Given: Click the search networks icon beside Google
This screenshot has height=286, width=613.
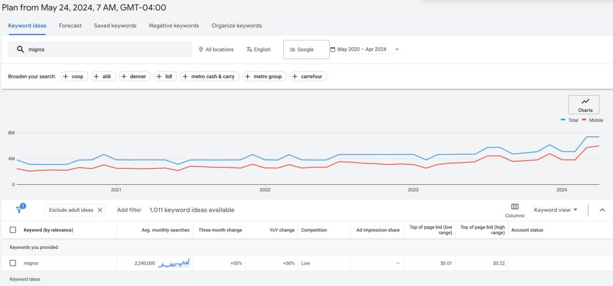Looking at the screenshot, I should tap(292, 50).
